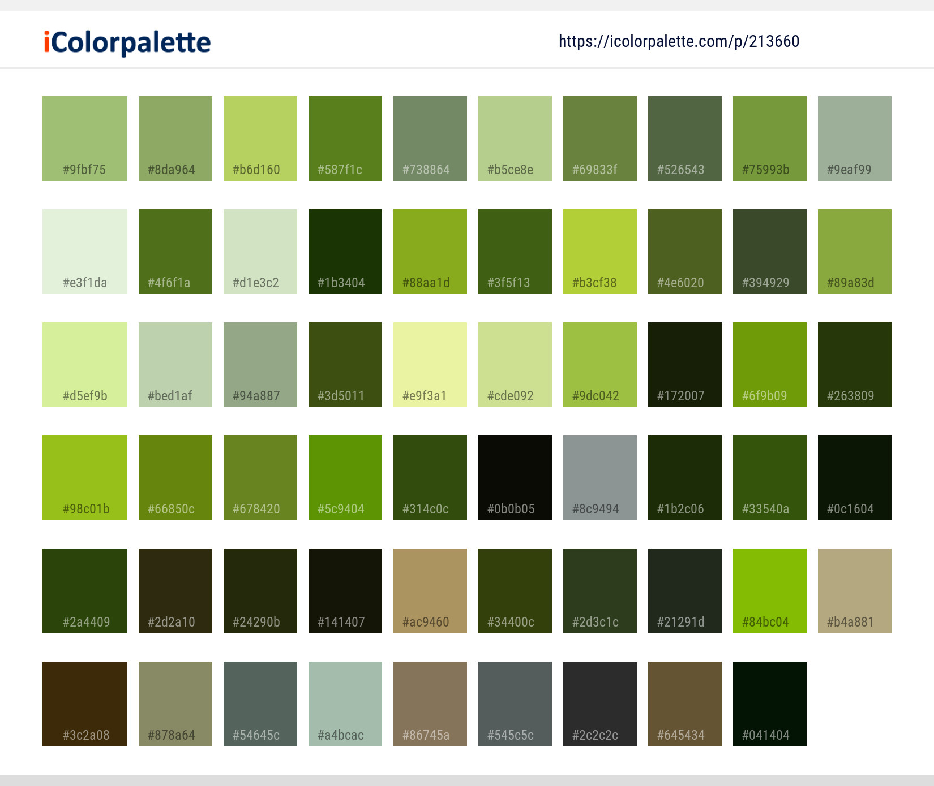Choose the #3d5011 swatch
The height and width of the screenshot is (786, 934).
click(x=345, y=365)
